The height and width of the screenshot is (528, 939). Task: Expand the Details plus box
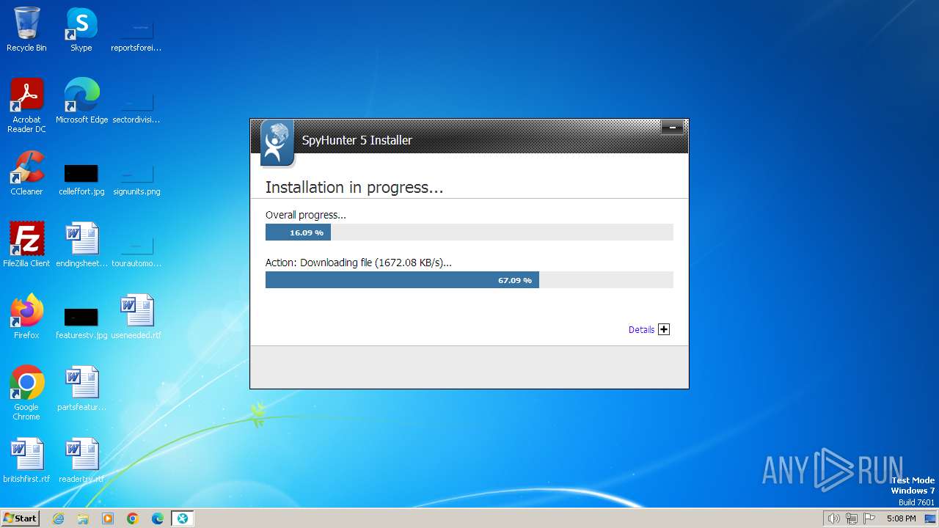(664, 329)
